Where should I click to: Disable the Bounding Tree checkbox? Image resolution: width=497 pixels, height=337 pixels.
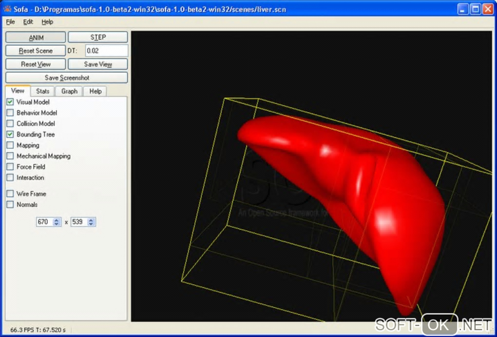10,134
